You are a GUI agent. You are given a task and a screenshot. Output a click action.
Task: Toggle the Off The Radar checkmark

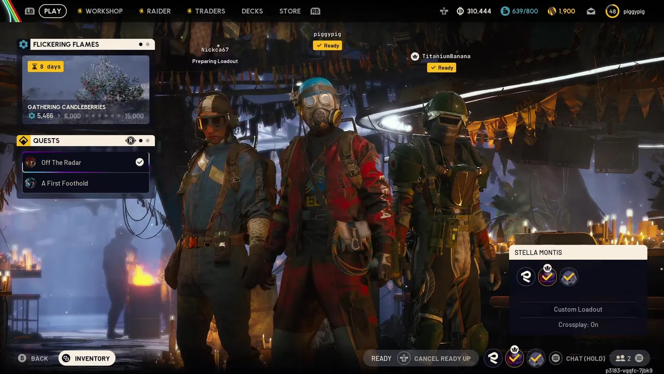pos(140,162)
